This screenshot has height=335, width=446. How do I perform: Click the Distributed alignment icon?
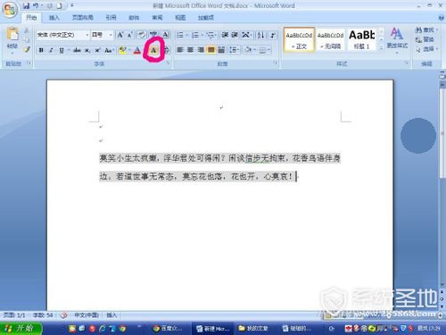[x=221, y=50]
